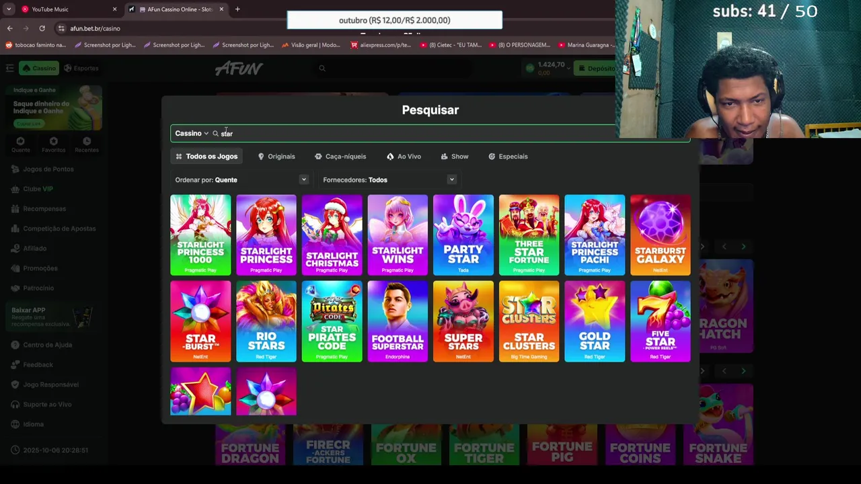Open Idioma language setting in sidebar
Screen dimensions: 861x484
point(28,424)
